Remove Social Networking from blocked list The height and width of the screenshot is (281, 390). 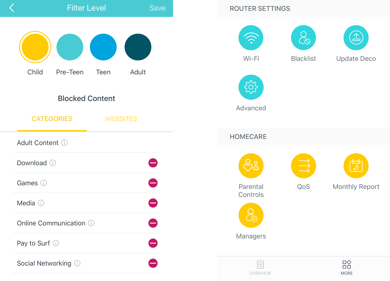153,263
